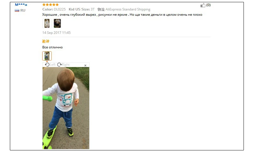The width and height of the screenshot is (255, 152).
Task: Click the "Right" rotate label
Action: click(66, 65)
